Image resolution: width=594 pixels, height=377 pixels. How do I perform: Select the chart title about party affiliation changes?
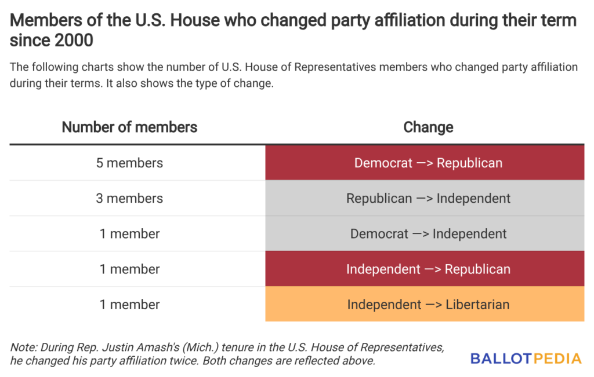click(x=293, y=30)
